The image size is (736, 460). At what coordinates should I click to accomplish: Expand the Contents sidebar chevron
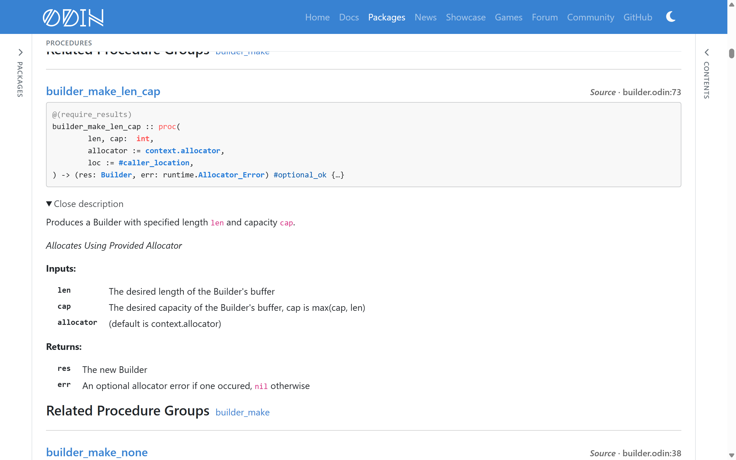pos(707,52)
